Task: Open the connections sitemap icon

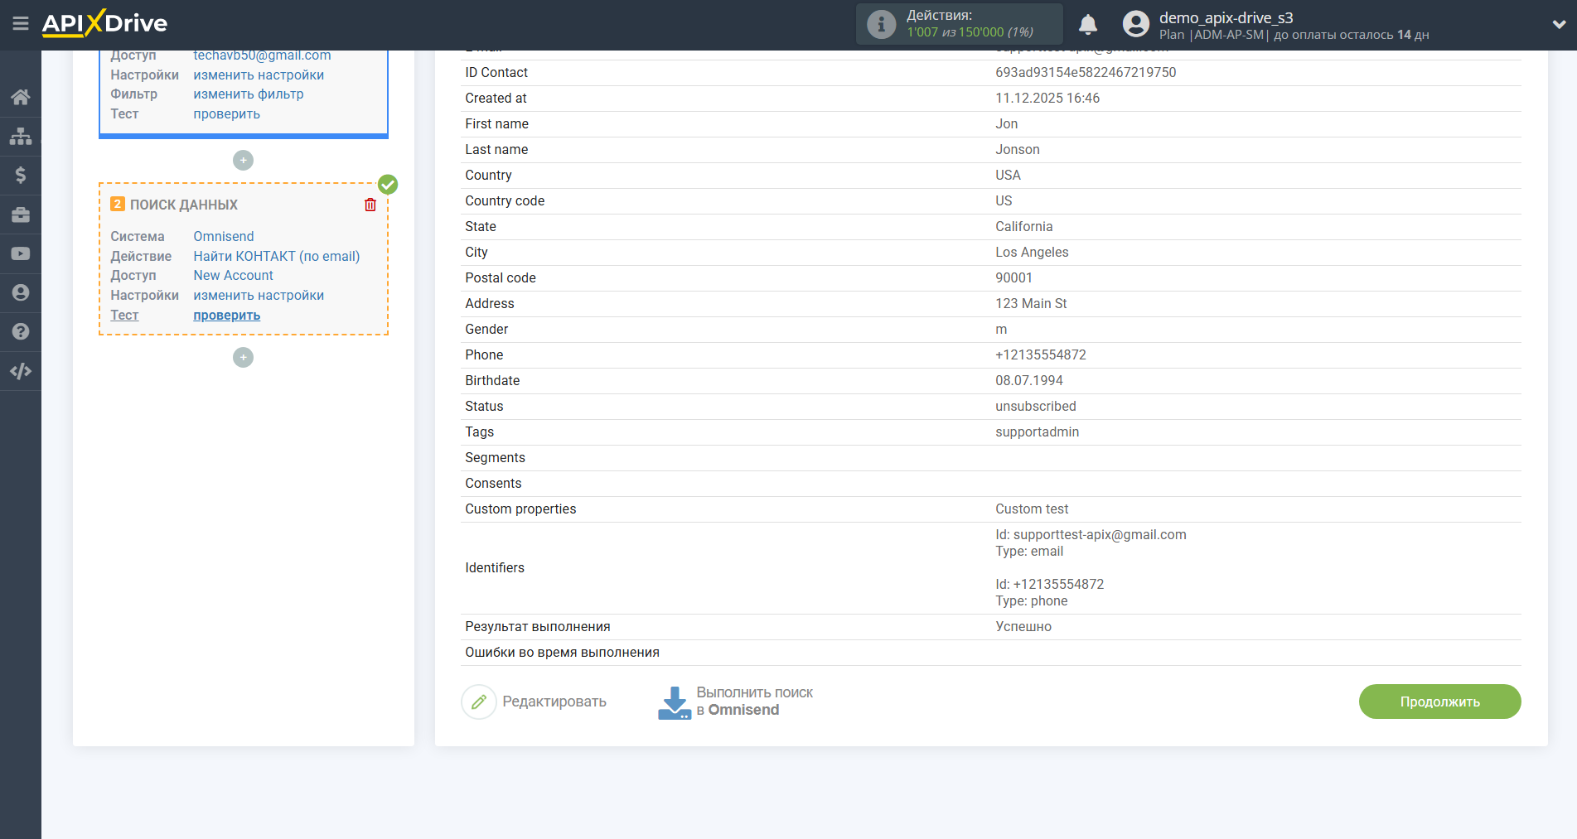Action: (21, 136)
